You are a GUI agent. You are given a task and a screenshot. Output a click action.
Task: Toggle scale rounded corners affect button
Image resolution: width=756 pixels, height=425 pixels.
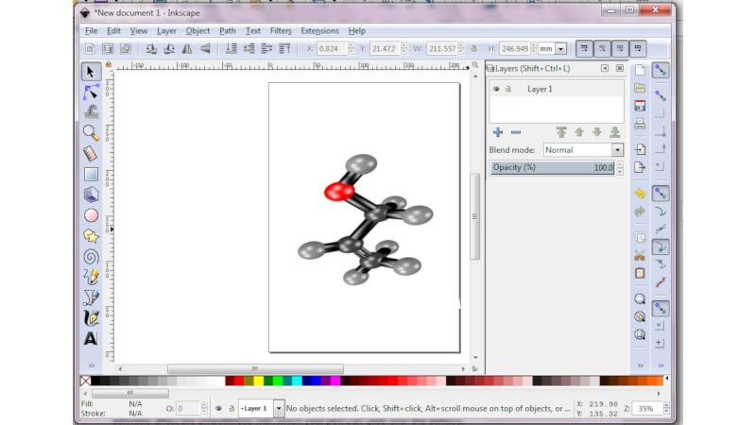pos(602,49)
